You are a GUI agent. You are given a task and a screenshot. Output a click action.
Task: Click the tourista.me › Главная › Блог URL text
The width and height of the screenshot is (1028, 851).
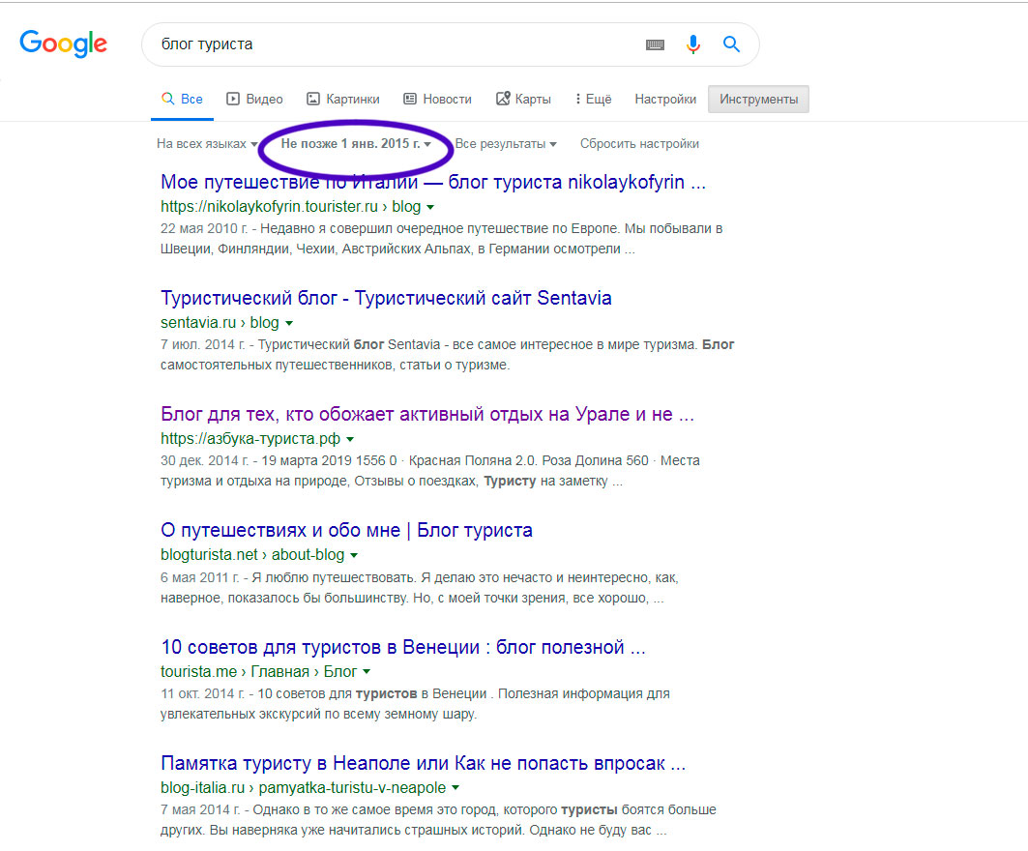tap(258, 671)
